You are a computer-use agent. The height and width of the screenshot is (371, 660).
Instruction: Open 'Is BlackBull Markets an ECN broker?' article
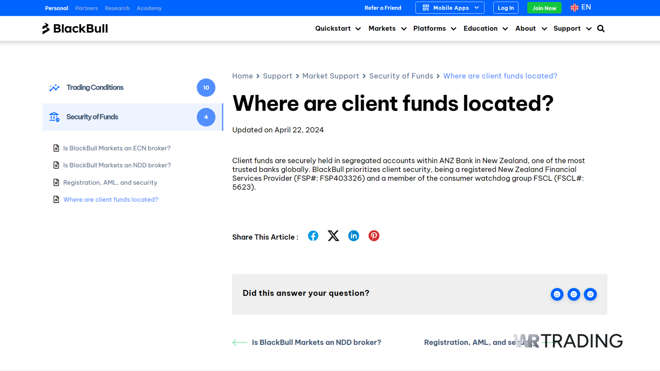117,148
